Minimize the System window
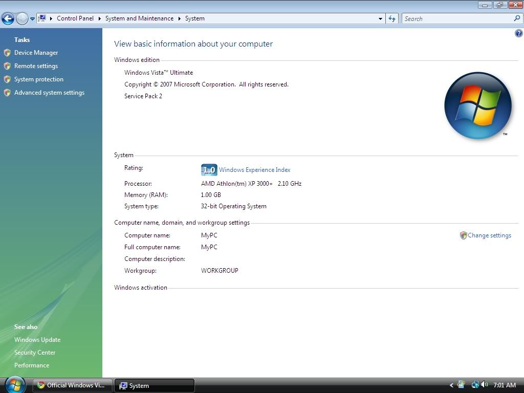The image size is (524, 393). click(485, 5)
